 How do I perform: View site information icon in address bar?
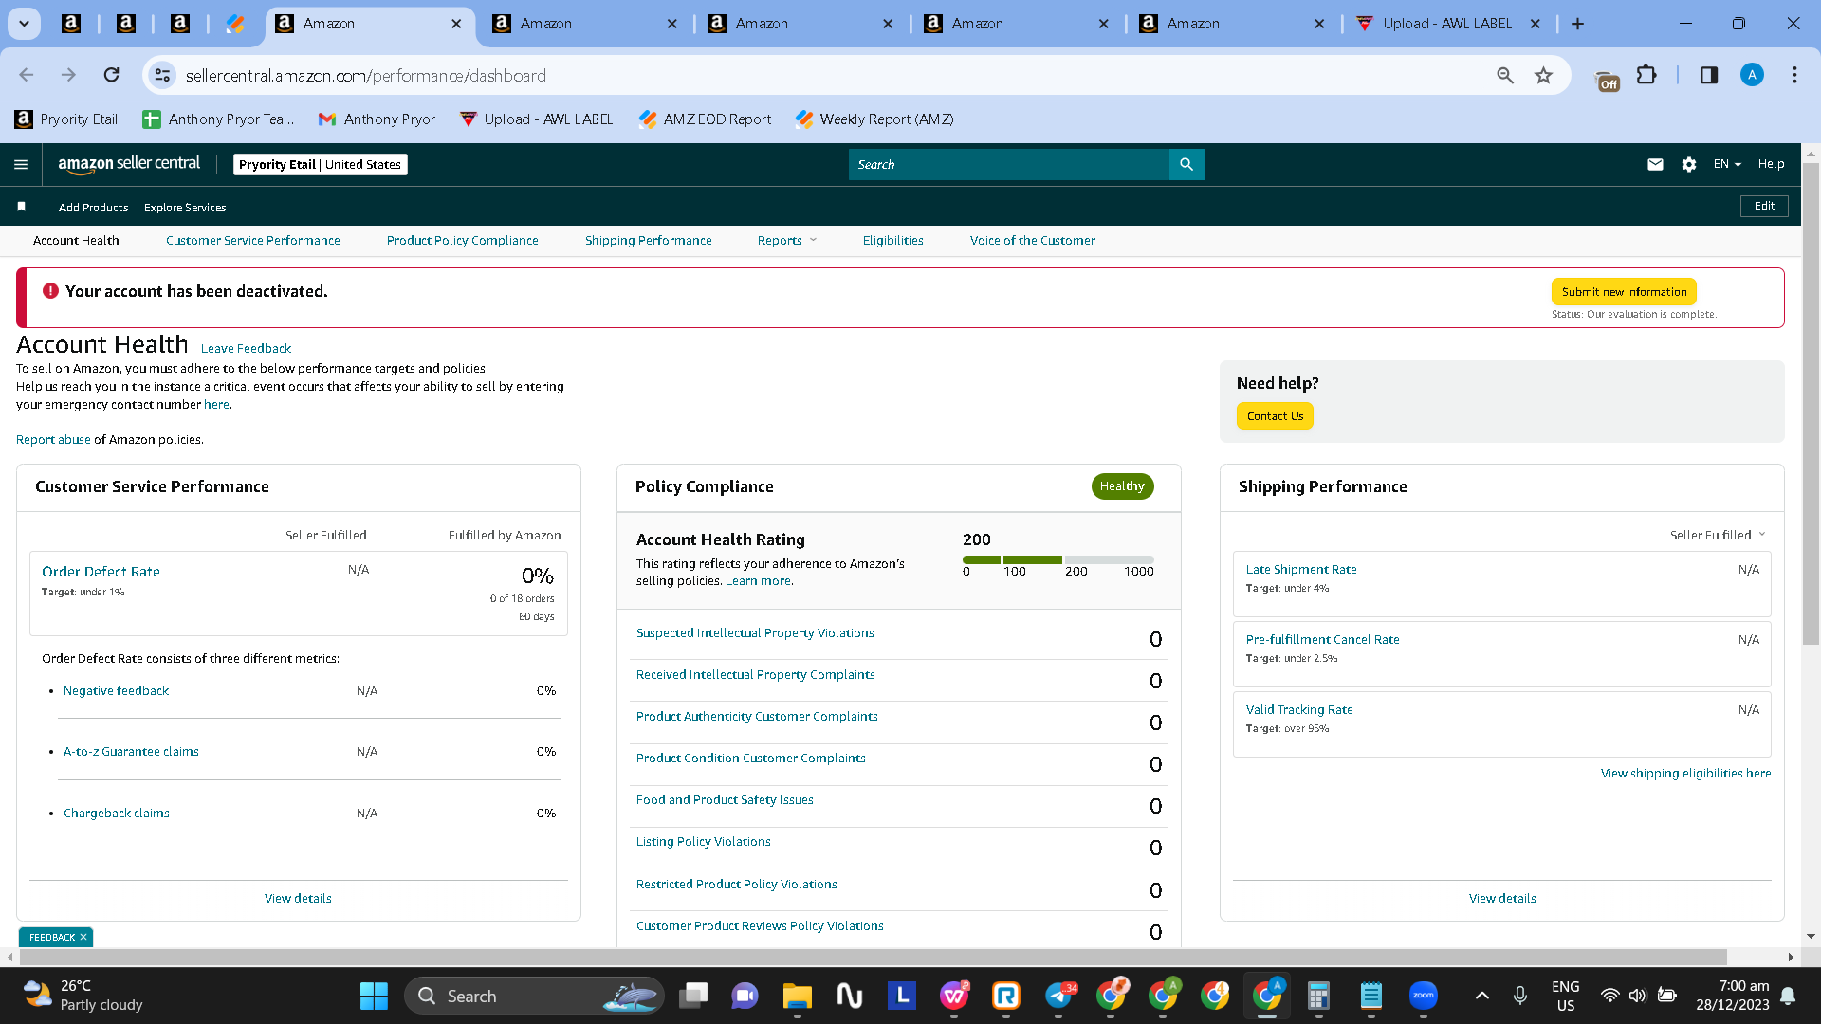[163, 75]
